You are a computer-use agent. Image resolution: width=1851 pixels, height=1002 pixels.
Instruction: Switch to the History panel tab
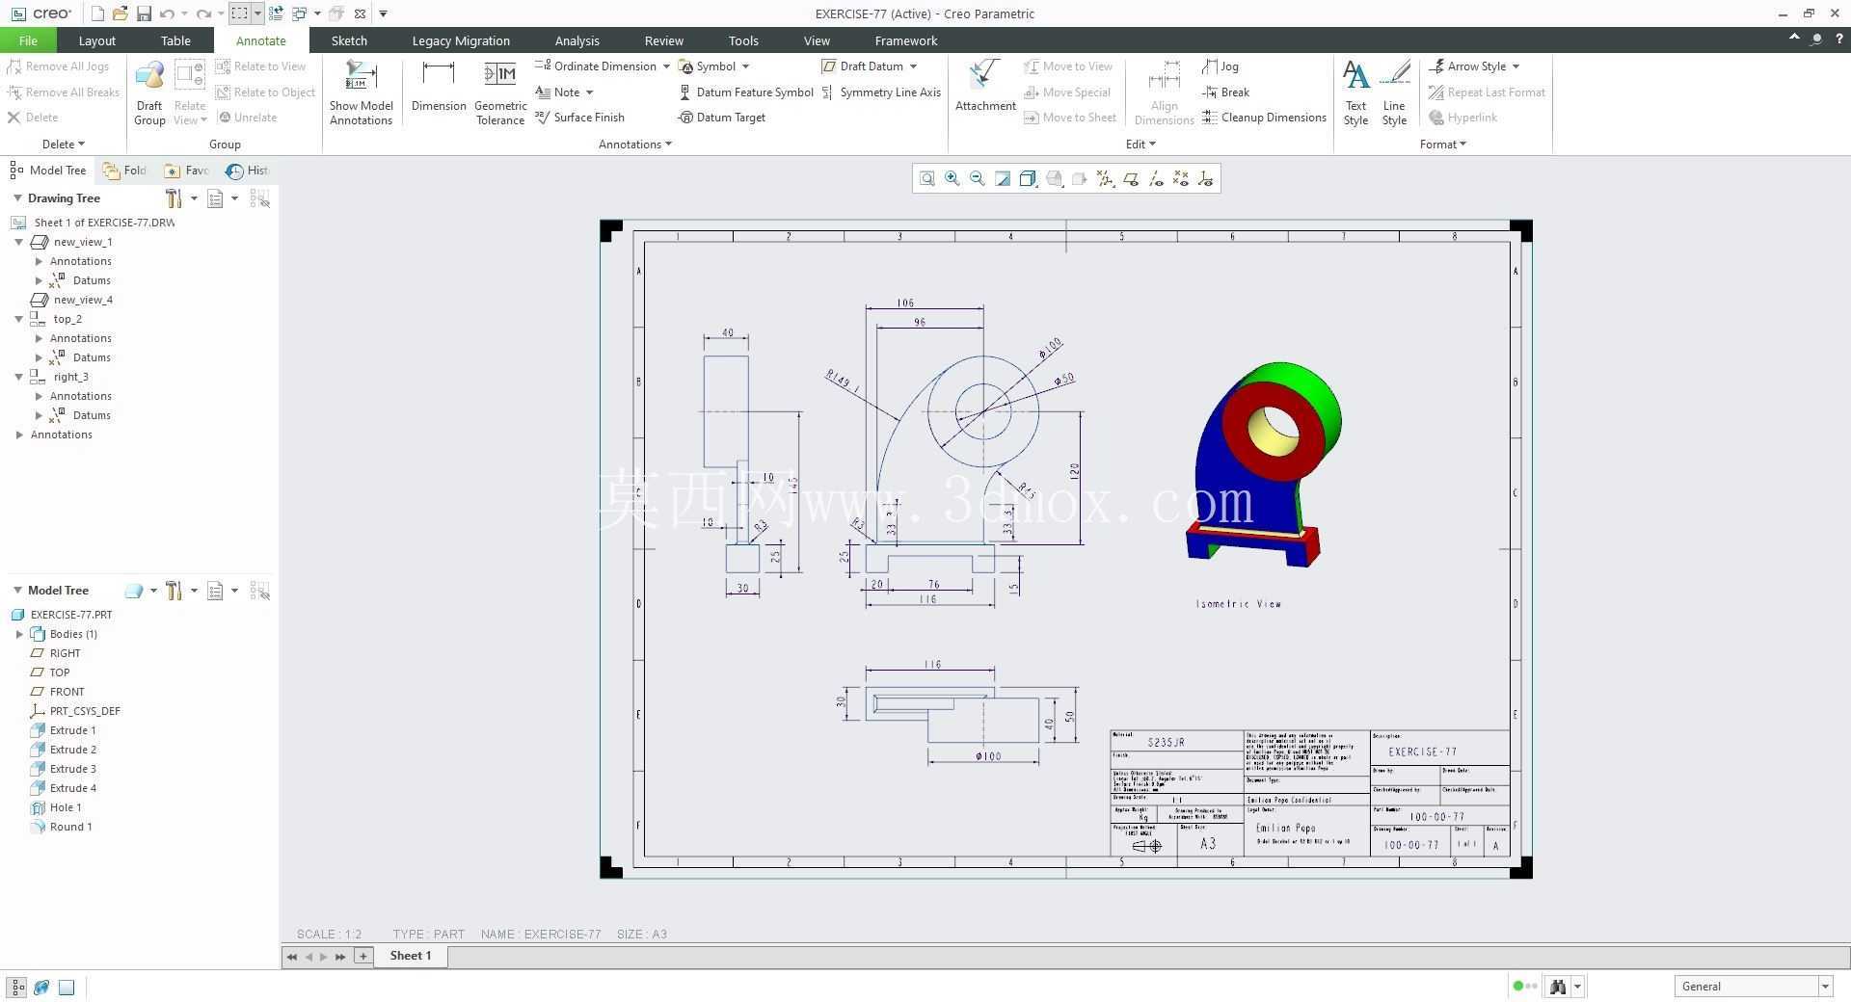pos(248,171)
